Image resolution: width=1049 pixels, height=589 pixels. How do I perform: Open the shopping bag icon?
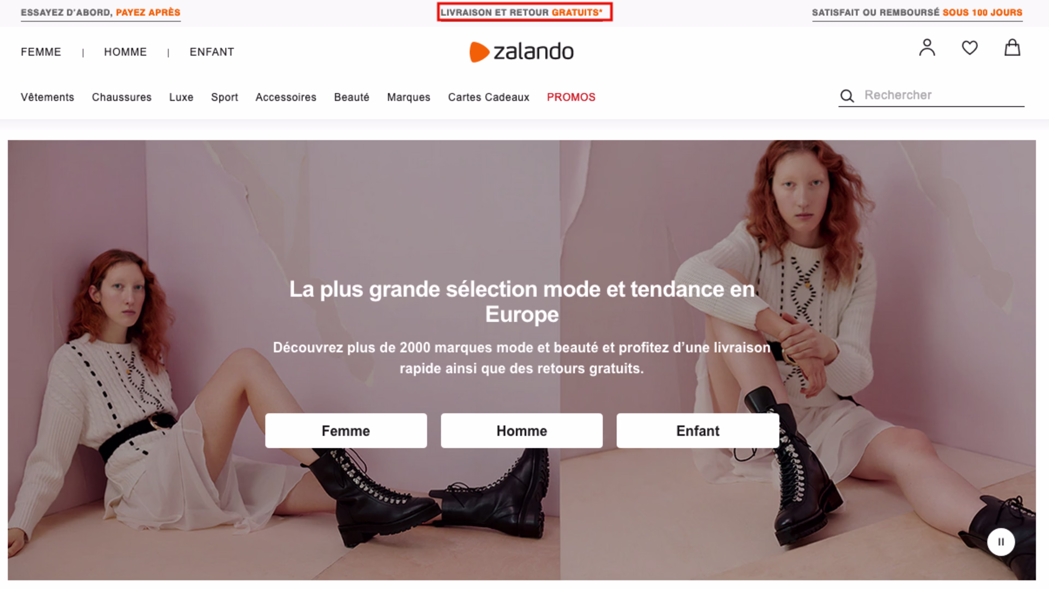click(1012, 48)
